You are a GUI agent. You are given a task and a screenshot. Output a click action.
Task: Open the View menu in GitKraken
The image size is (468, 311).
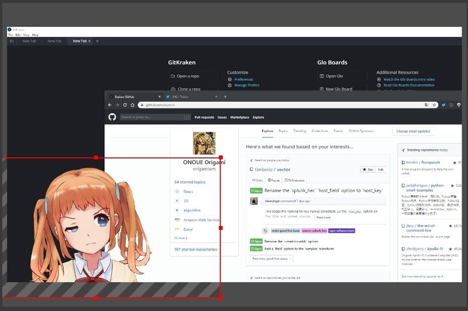point(26,35)
